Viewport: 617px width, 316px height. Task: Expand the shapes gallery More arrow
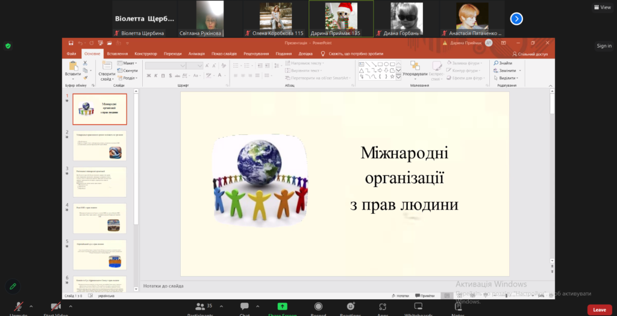[398, 77]
